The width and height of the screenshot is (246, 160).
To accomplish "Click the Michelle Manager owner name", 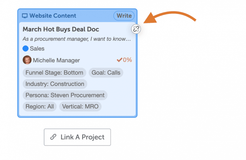I will [56, 60].
